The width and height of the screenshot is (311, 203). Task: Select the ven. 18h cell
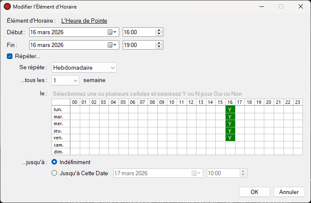tap(250, 138)
